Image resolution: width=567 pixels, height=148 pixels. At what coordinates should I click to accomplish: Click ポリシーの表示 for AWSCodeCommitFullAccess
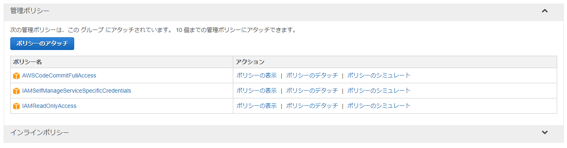point(257,75)
